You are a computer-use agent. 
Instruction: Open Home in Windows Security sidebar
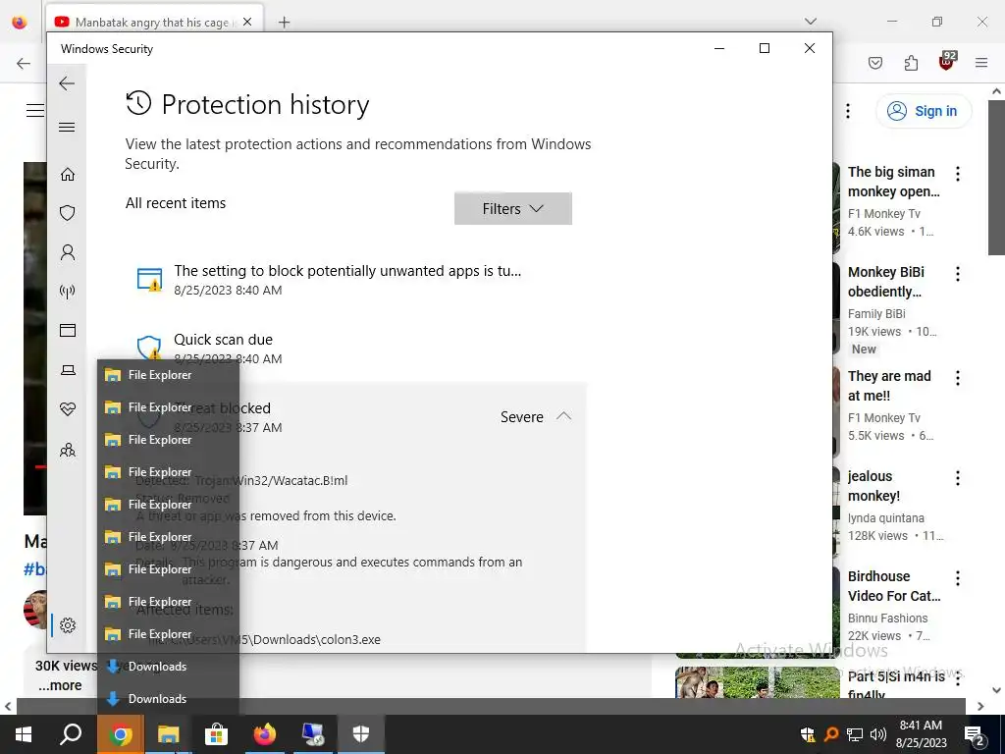(x=68, y=175)
